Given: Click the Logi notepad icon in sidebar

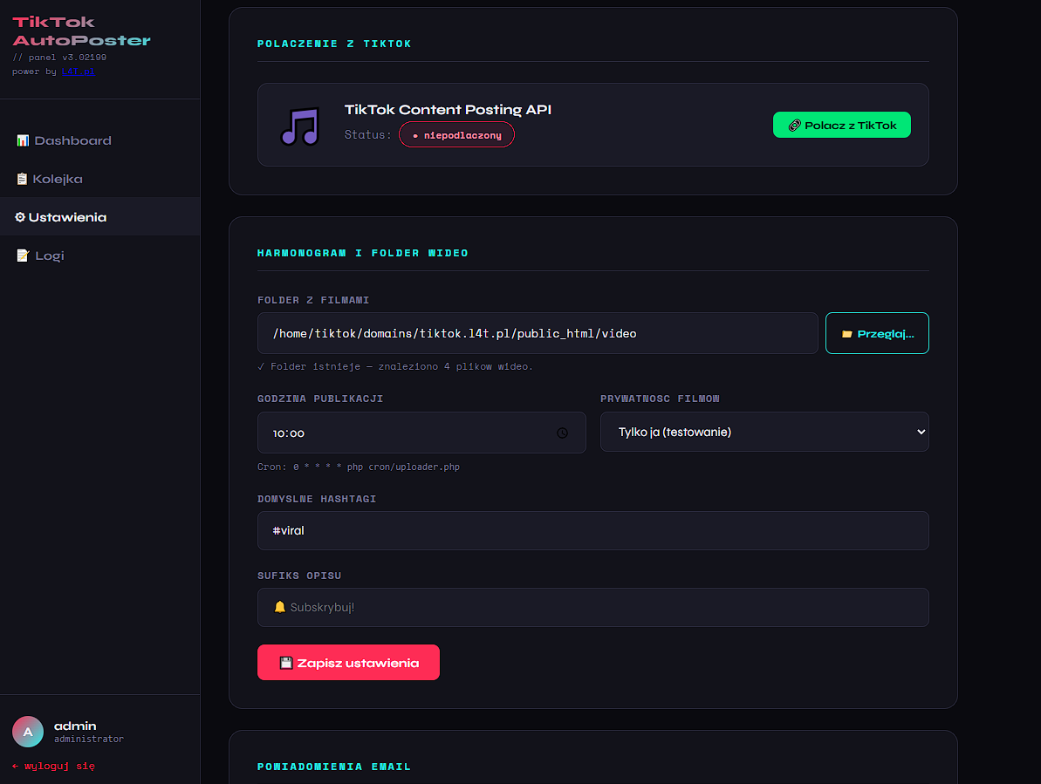Looking at the screenshot, I should (23, 256).
